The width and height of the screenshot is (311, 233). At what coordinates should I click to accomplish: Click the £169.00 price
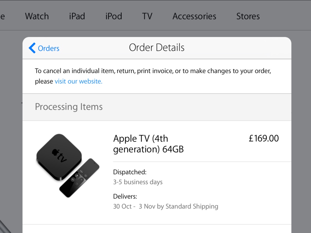tap(263, 138)
